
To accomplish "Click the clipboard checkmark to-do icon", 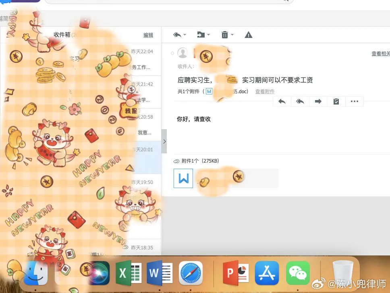I will pyautogui.click(x=336, y=101).
